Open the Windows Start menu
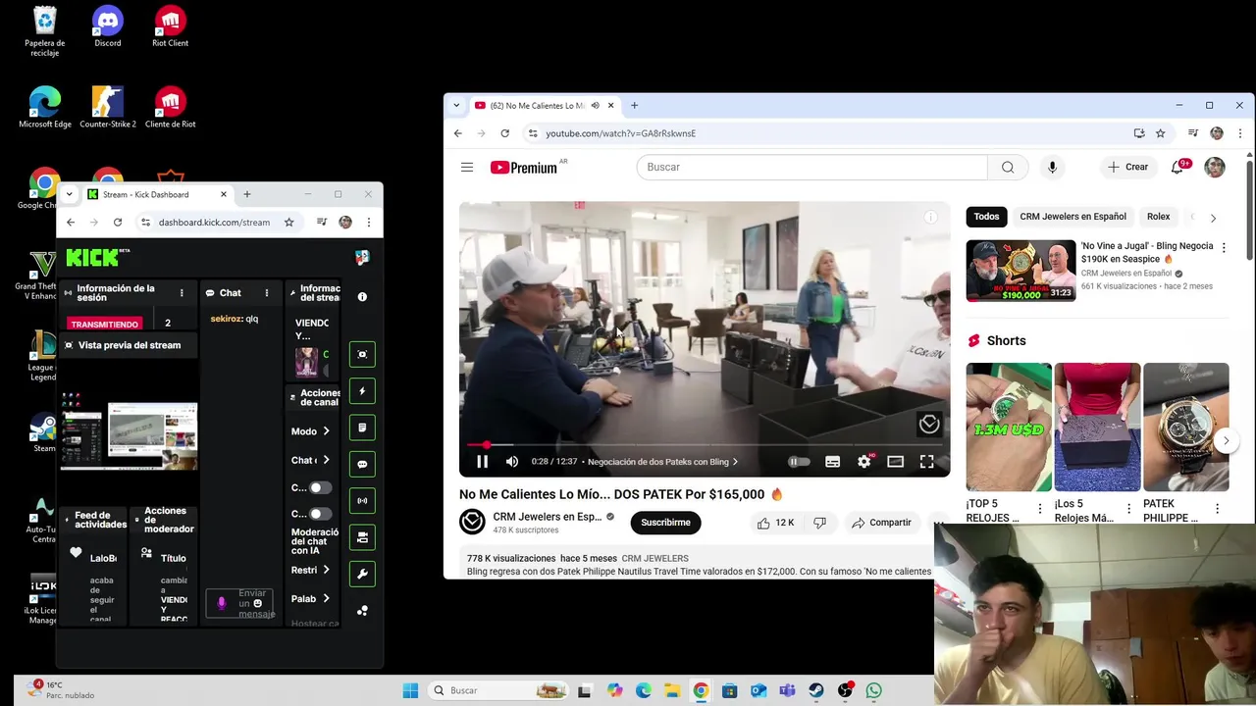 click(x=410, y=690)
